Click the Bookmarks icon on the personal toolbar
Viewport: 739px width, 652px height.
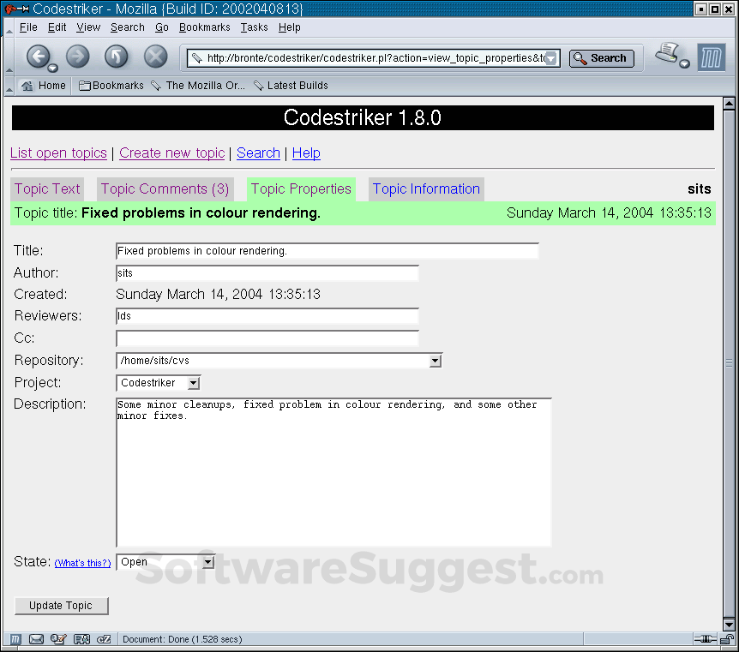(84, 85)
